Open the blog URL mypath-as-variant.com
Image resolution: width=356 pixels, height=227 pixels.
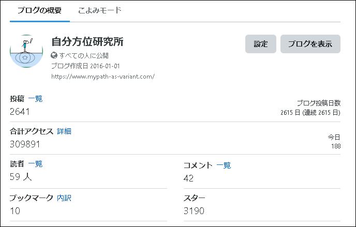(x=103, y=77)
